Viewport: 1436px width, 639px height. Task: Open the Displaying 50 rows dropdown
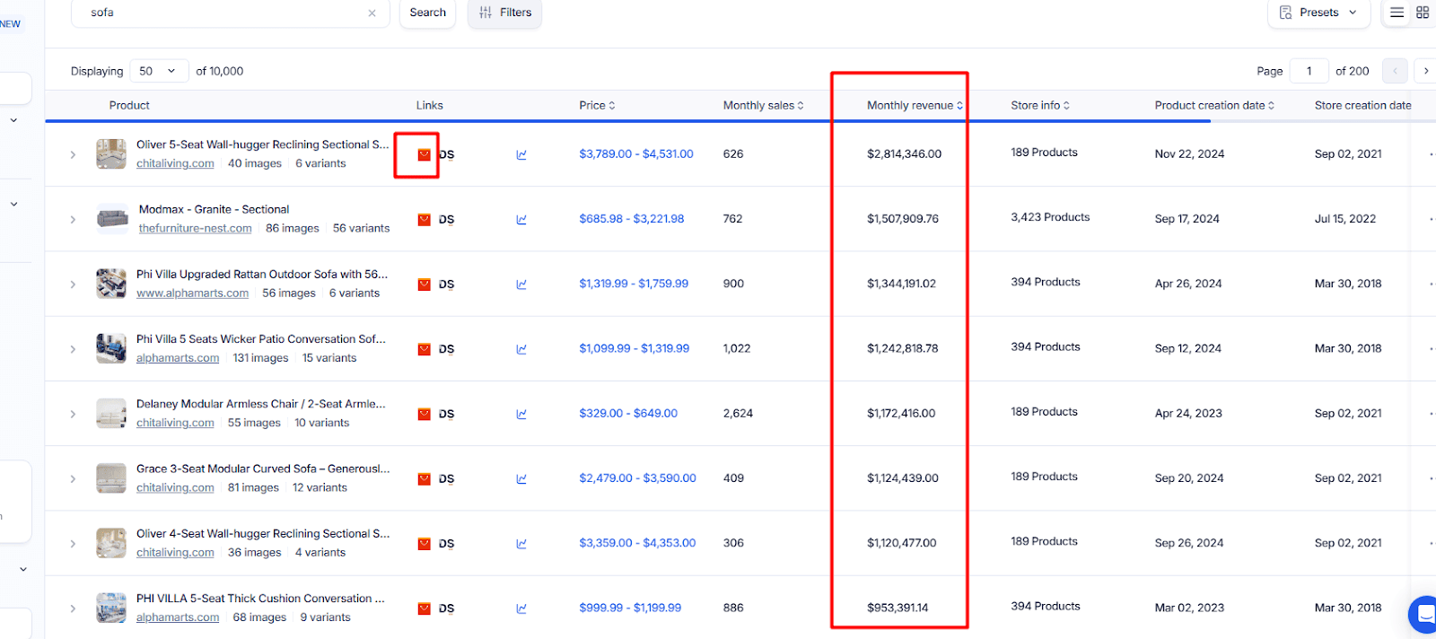(x=159, y=71)
